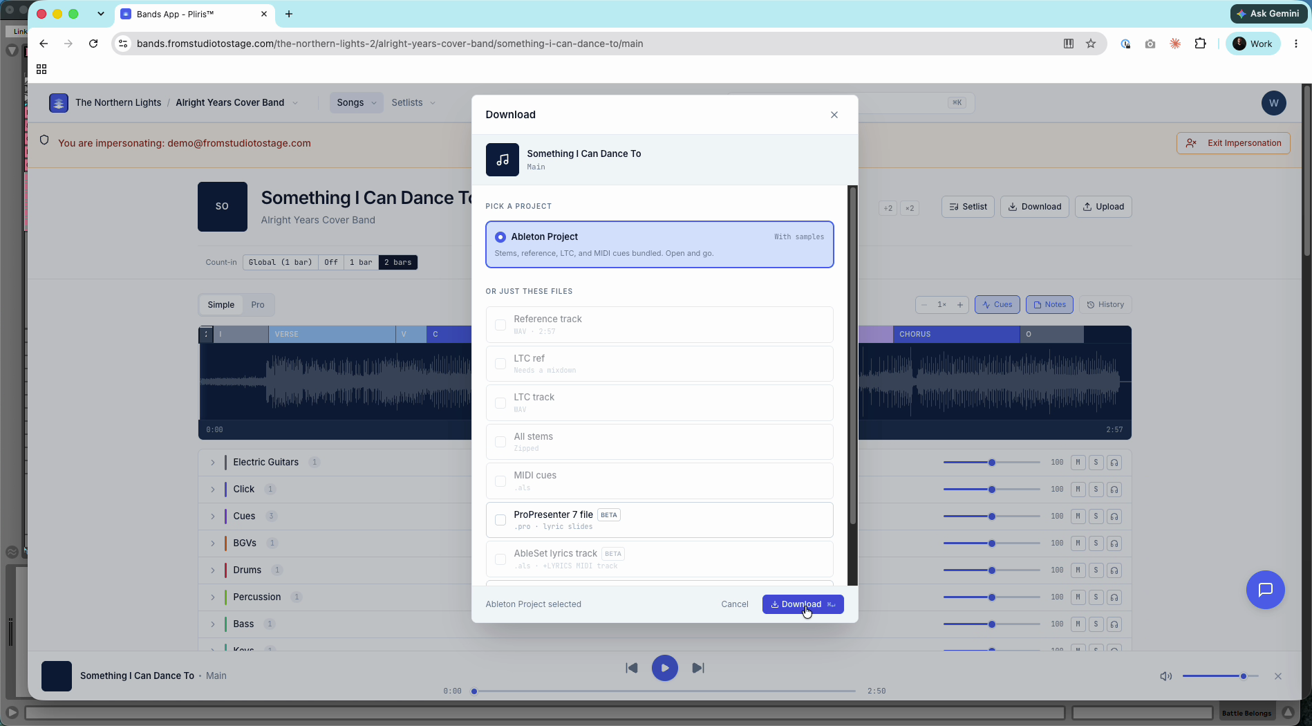Viewport: 1312px width, 726px height.
Task: Expand the Drums track group
Action: (x=213, y=570)
